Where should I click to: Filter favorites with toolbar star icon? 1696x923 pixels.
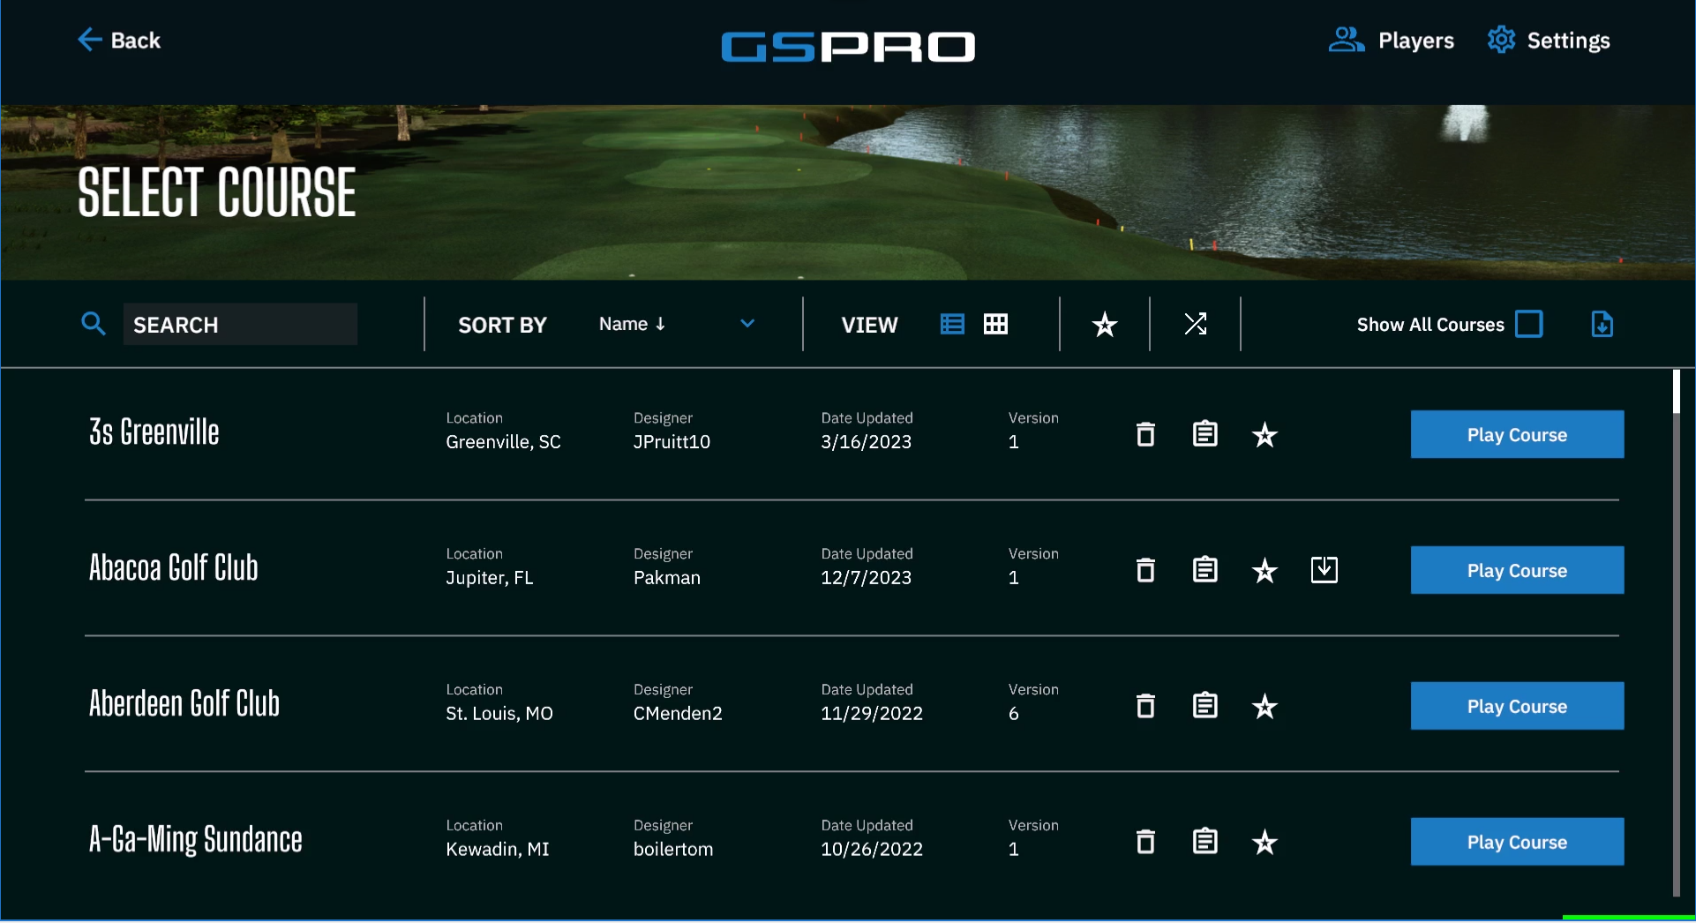tap(1105, 325)
